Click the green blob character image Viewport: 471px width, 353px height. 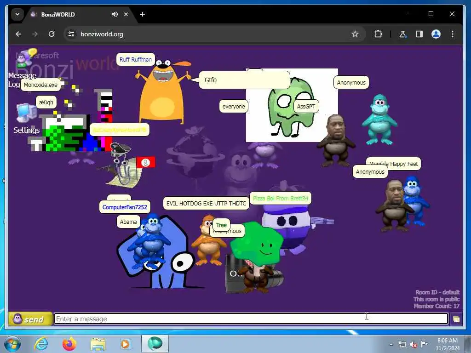click(291, 112)
